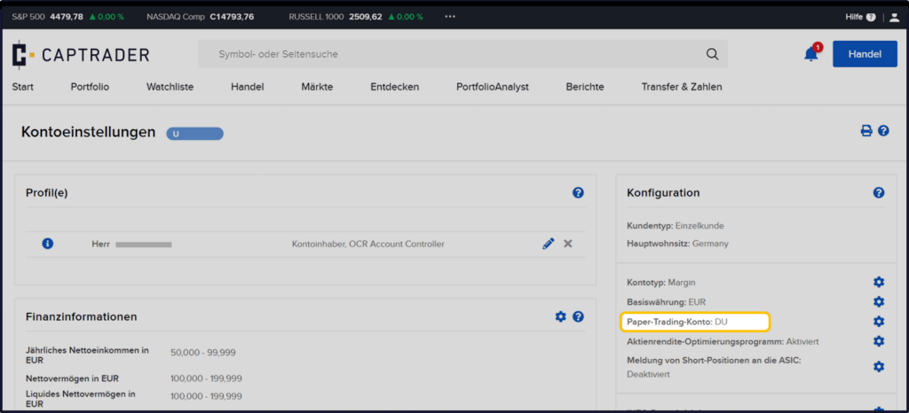Click Kontotyp: Margin entry

pos(660,282)
